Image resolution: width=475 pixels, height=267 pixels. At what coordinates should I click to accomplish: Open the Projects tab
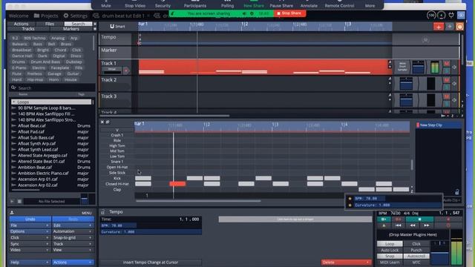(x=46, y=16)
